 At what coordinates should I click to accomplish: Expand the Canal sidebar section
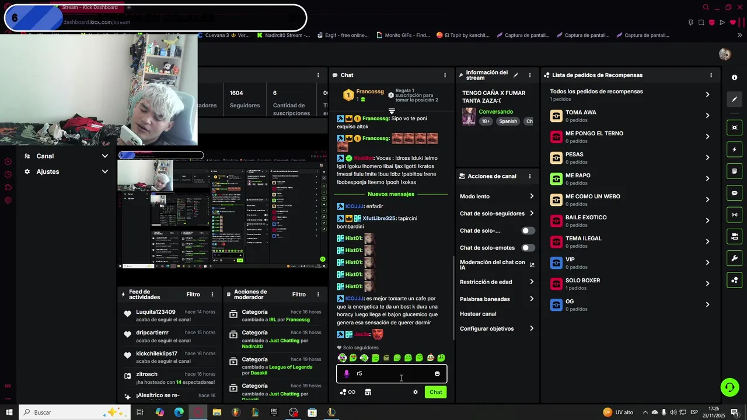pyautogui.click(x=66, y=156)
